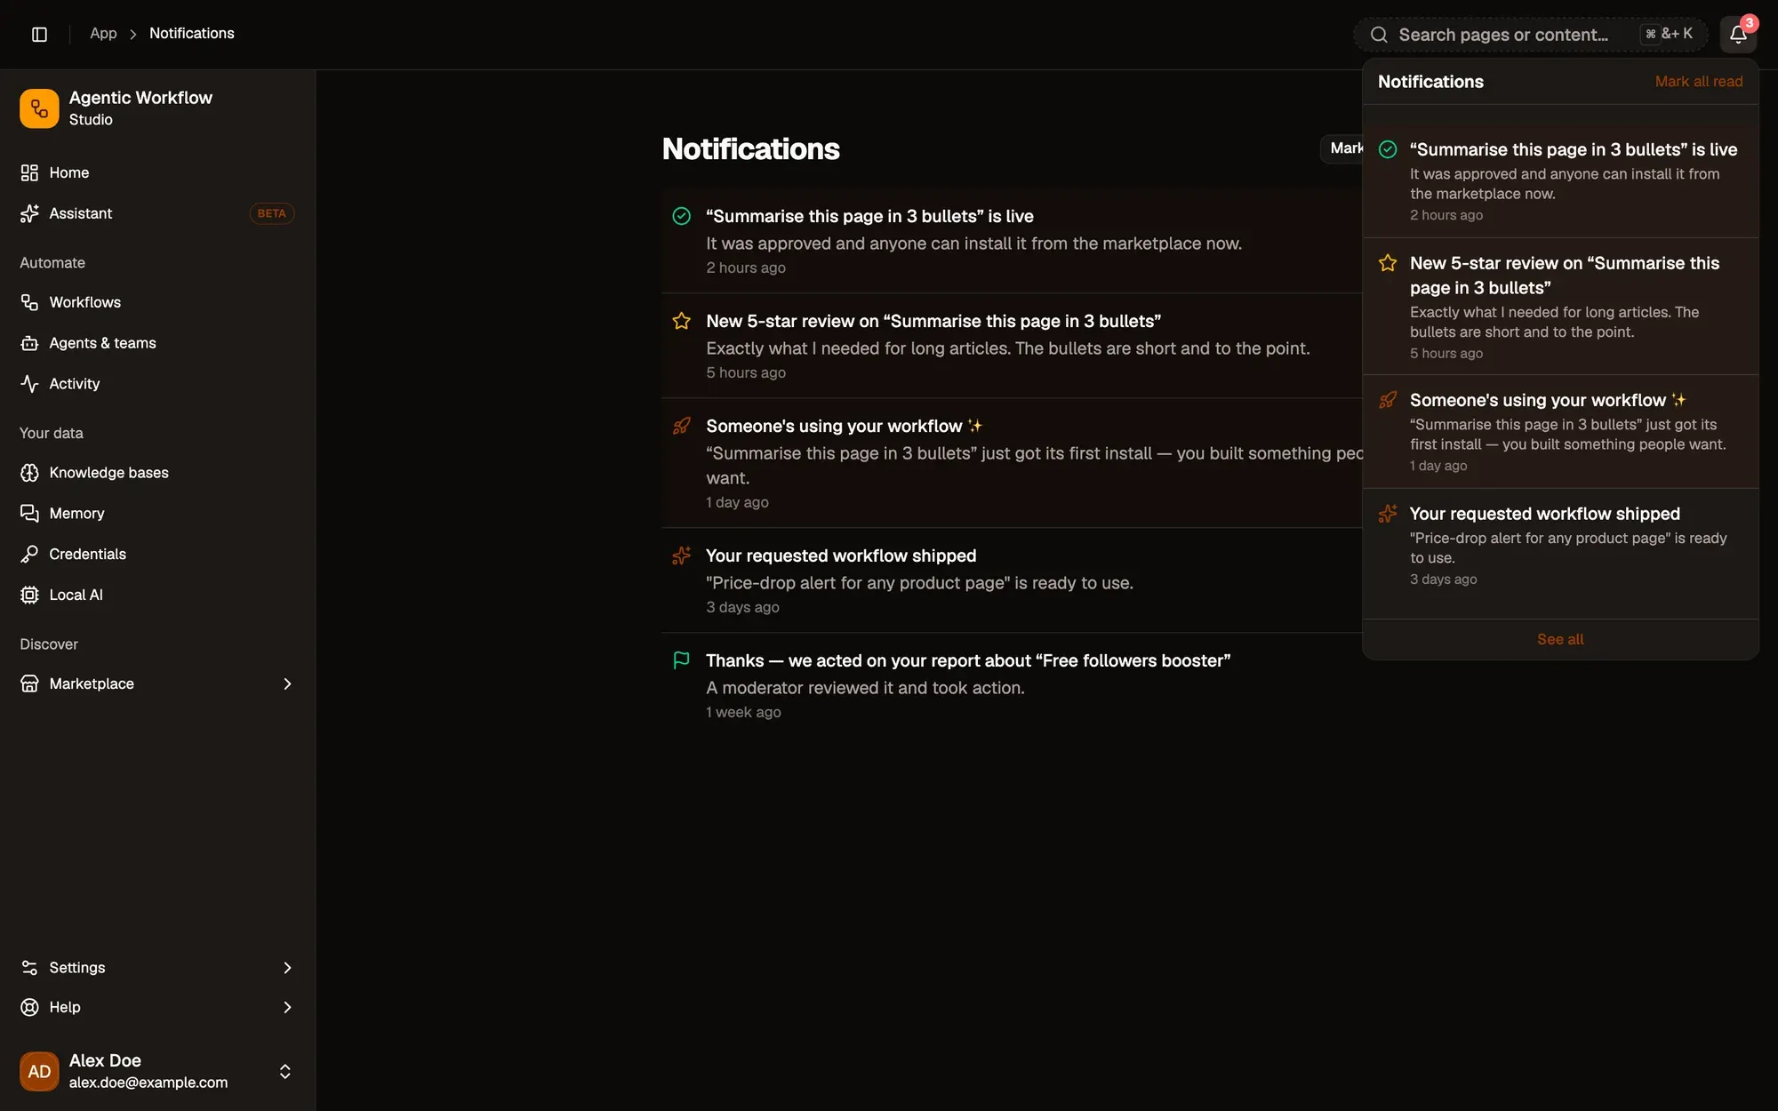This screenshot has height=1111, width=1778.
Task: Click the Settings sliders icon
Action: click(29, 968)
